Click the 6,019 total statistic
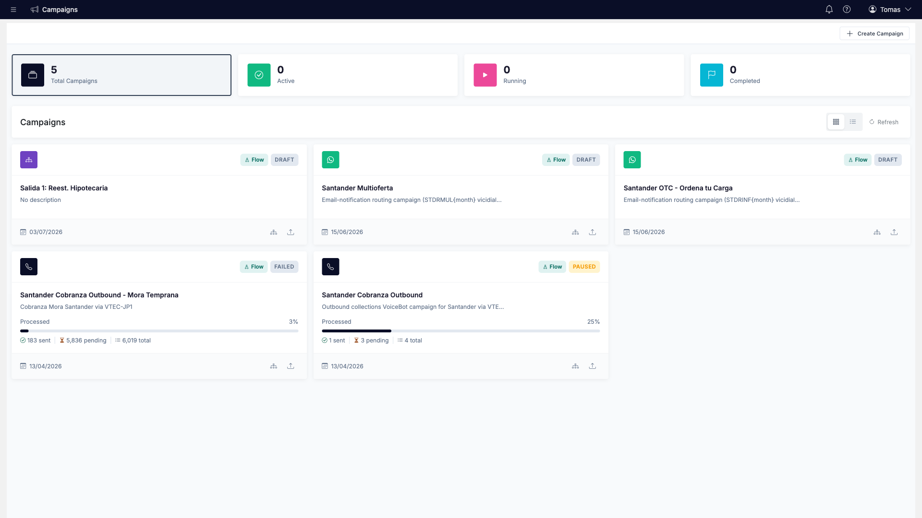 [133, 341]
